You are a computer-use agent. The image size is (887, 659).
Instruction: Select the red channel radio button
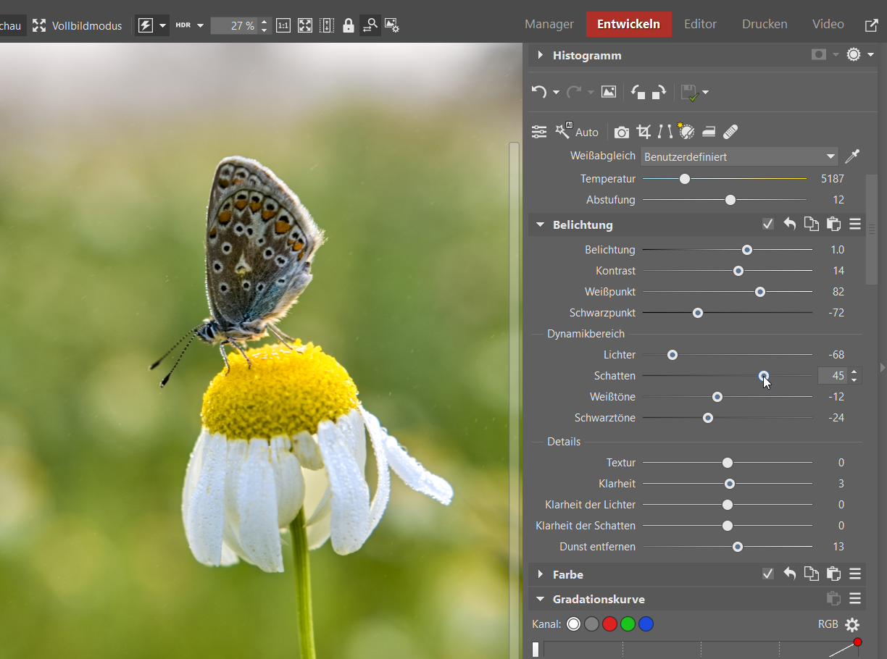[x=609, y=624]
